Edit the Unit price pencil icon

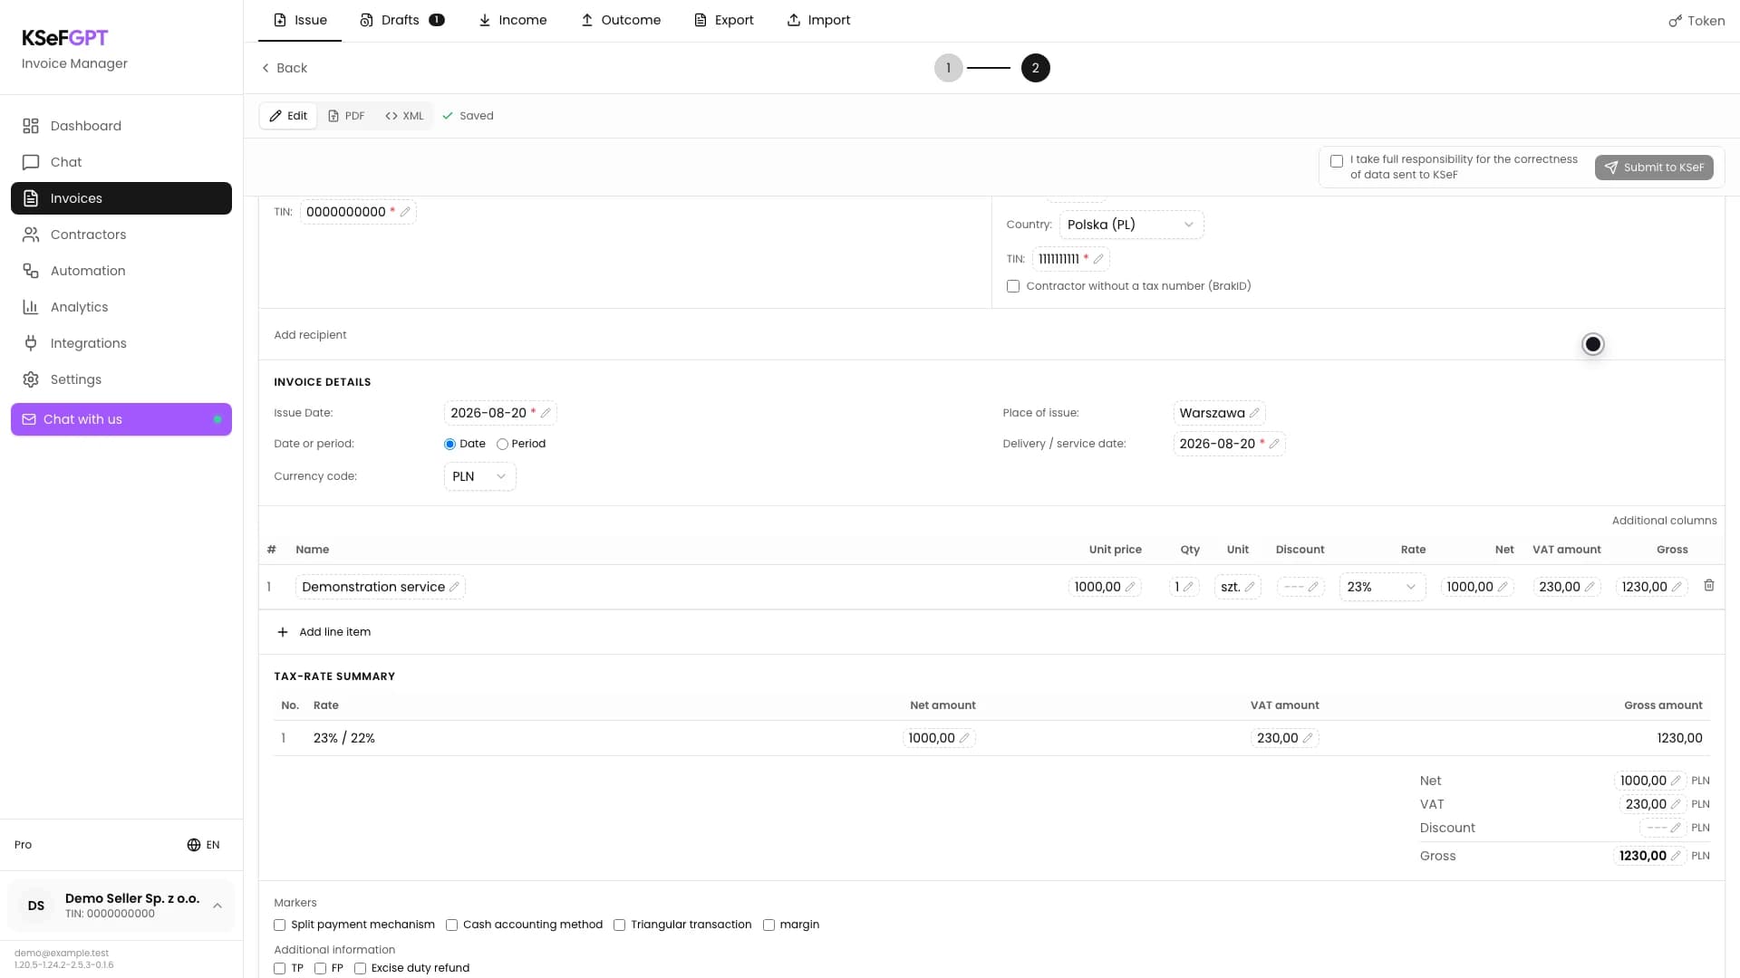1130,587
